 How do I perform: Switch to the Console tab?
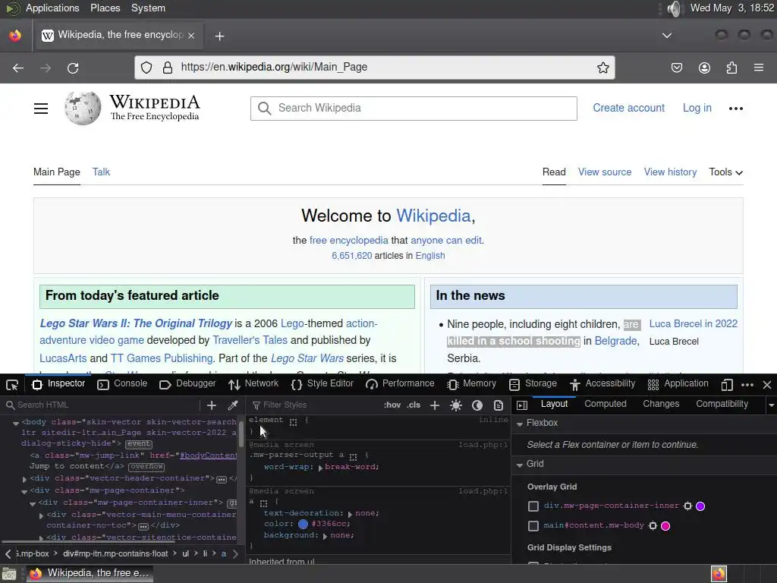click(122, 383)
